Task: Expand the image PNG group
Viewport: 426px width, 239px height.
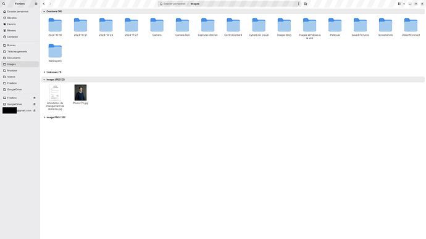Action: point(44,117)
